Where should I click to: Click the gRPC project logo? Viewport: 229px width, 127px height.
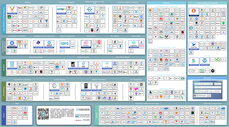[65, 44]
